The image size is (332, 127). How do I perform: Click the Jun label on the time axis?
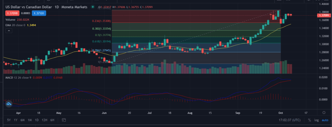[104, 113]
